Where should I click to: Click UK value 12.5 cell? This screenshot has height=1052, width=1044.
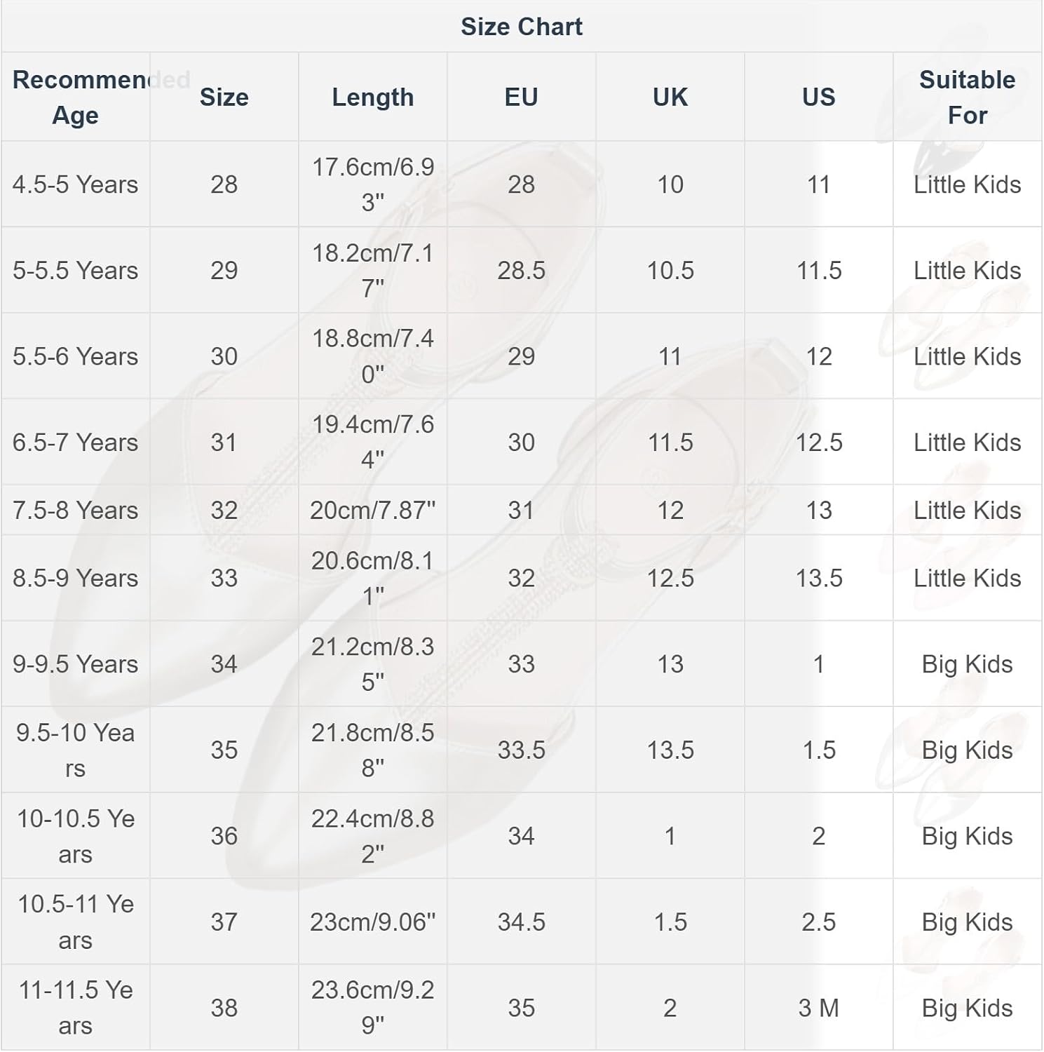pyautogui.click(x=670, y=578)
